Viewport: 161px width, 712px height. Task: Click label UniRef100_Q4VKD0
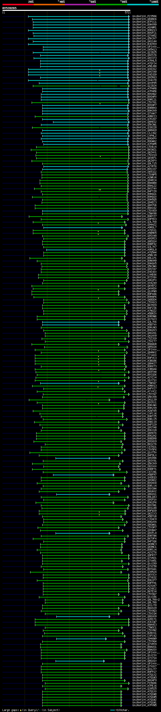pos(144,288)
